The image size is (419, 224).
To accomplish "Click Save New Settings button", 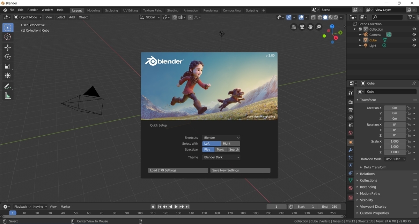I will [x=240, y=170].
